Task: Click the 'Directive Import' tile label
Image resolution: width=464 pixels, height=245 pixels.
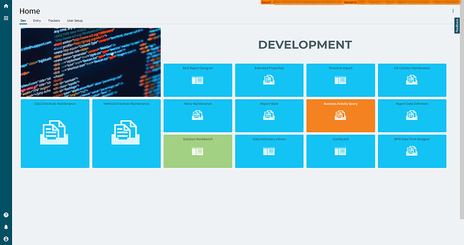Action: [x=340, y=68]
